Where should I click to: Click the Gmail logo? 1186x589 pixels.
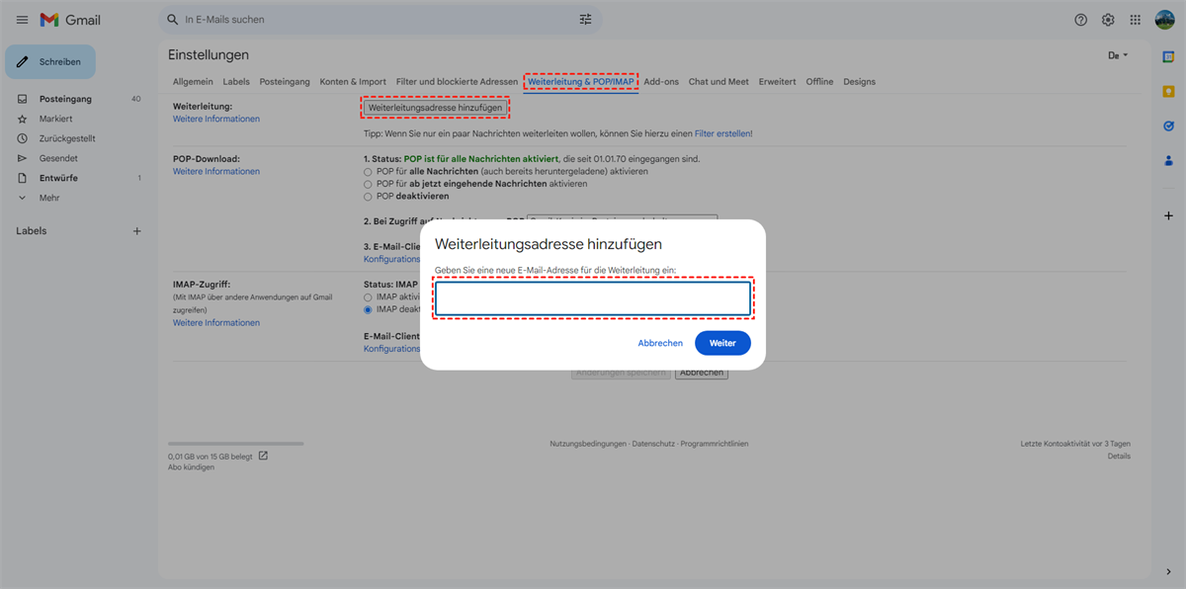point(70,20)
